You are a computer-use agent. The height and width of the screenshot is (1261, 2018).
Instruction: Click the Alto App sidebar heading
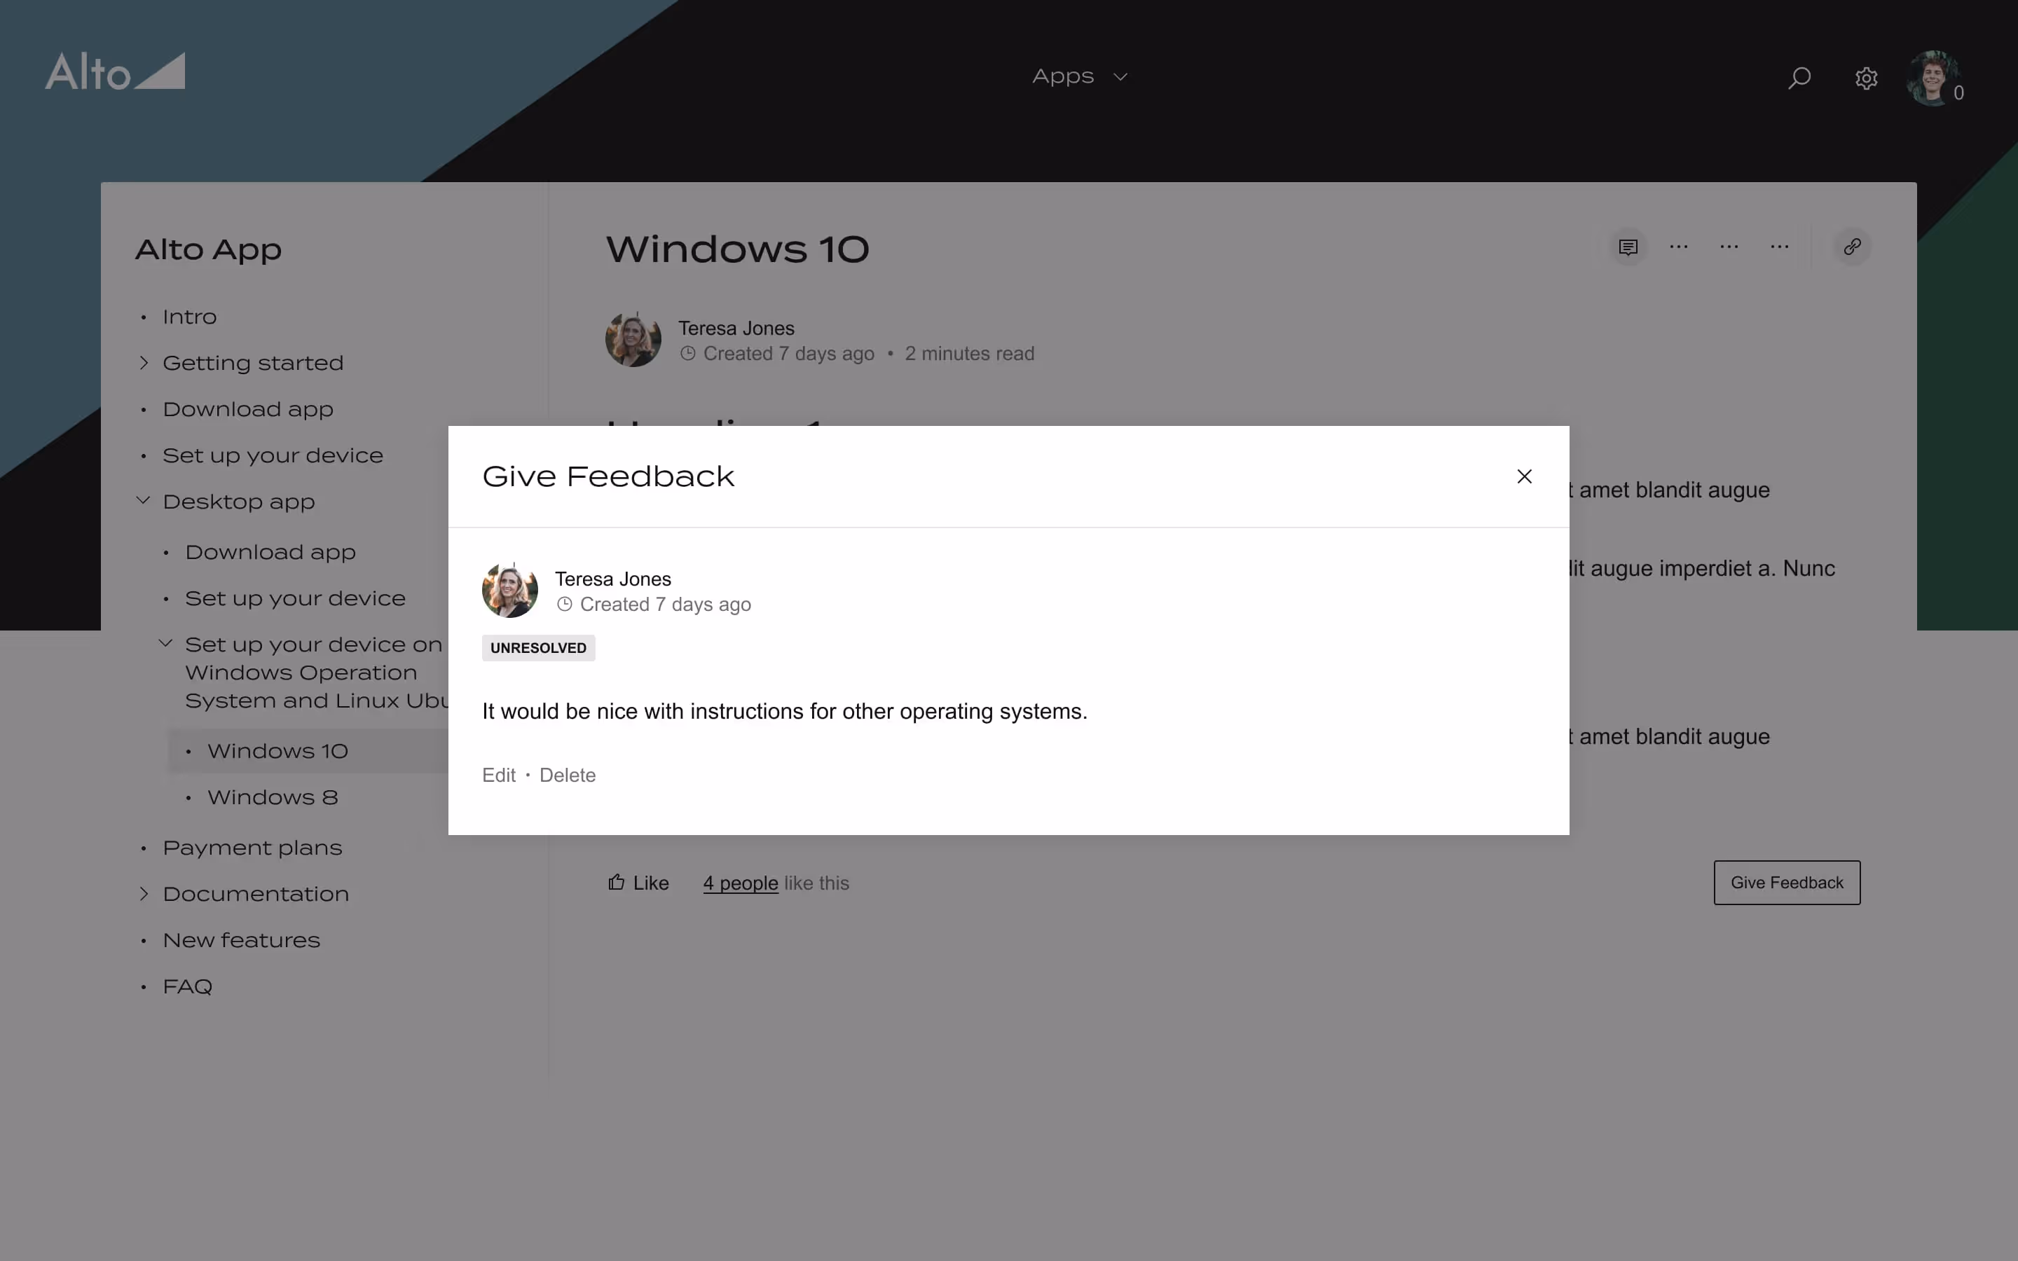pyautogui.click(x=209, y=249)
